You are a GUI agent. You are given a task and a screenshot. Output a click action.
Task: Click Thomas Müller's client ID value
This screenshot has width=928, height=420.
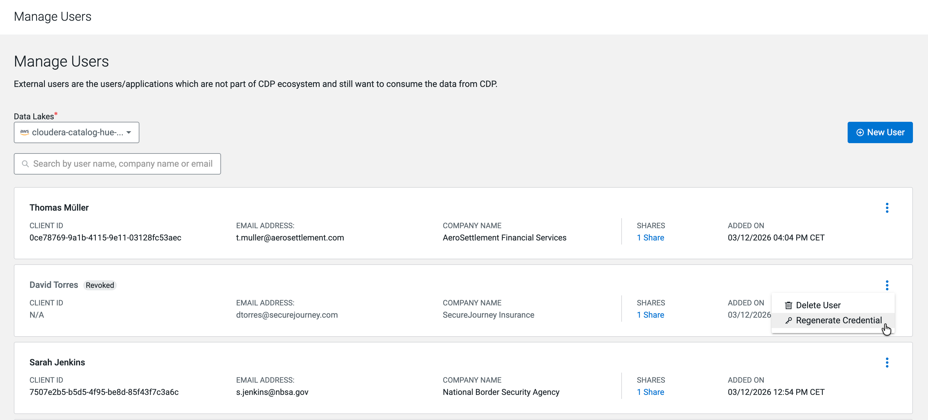(105, 238)
